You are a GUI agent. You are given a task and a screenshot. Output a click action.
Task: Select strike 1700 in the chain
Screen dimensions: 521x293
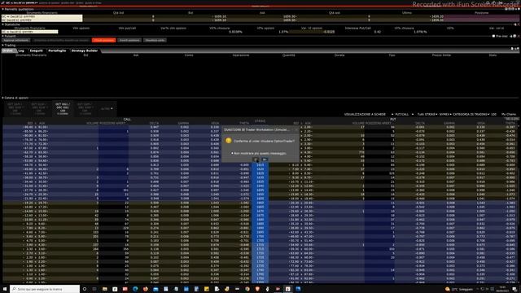point(260,236)
